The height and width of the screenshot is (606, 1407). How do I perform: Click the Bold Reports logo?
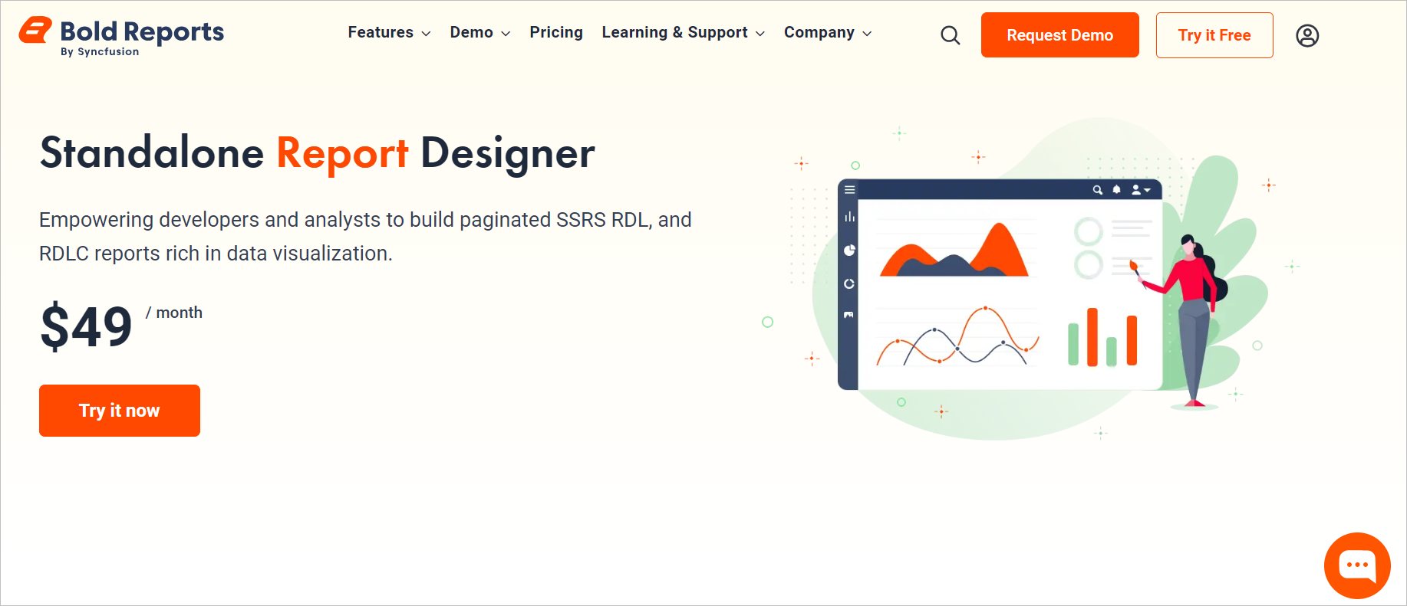(x=121, y=35)
